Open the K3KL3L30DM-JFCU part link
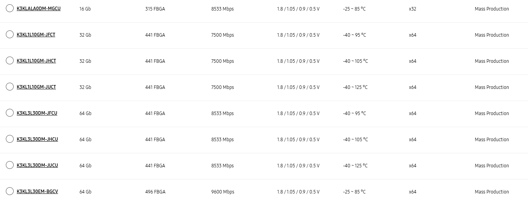 [37, 113]
